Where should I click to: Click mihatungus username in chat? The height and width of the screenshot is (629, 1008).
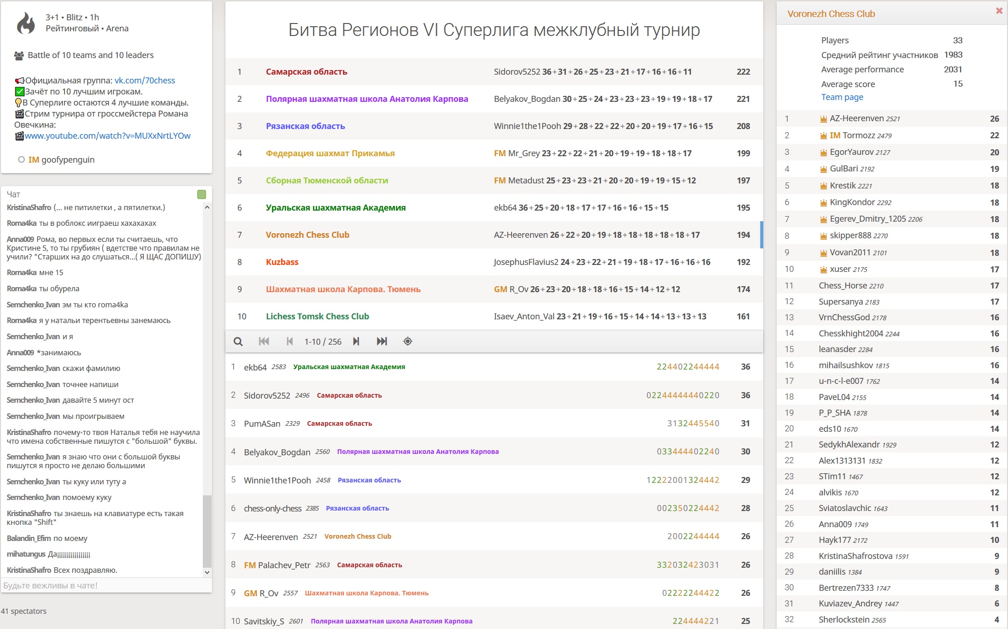click(26, 554)
